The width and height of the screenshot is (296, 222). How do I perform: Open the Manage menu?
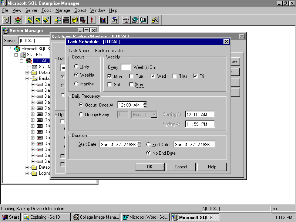(x=63, y=10)
